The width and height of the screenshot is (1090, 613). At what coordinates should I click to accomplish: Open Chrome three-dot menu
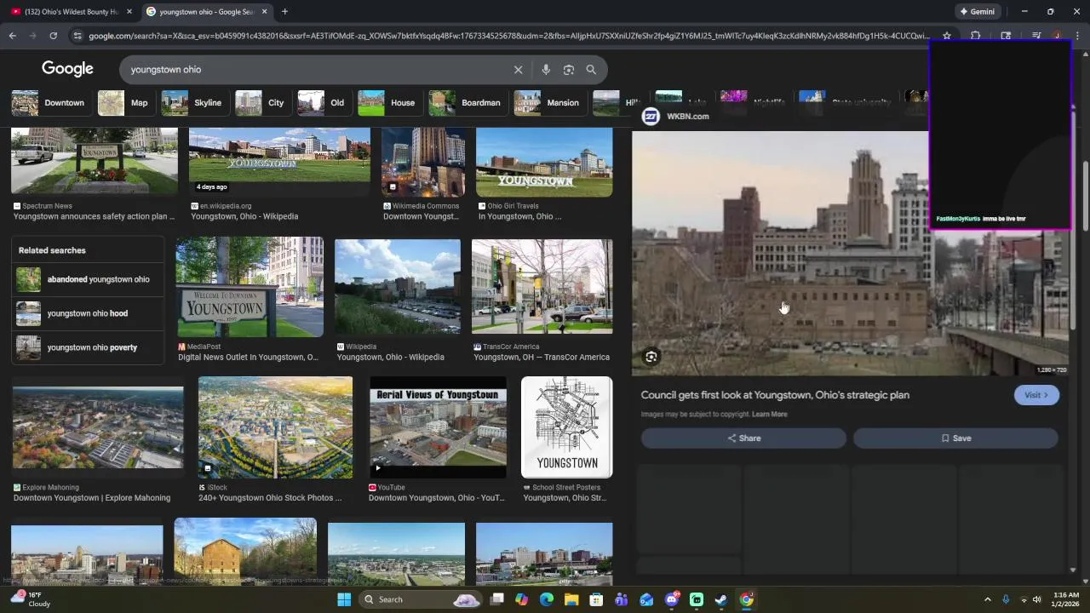click(x=1078, y=36)
